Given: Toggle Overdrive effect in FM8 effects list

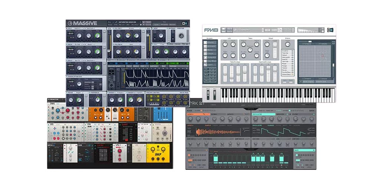Looking at the screenshot, I should (292, 51).
